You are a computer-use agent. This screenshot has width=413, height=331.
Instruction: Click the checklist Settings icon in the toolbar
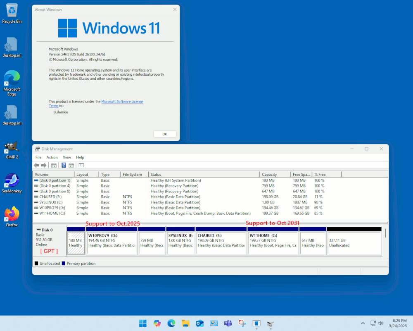[x=81, y=165]
